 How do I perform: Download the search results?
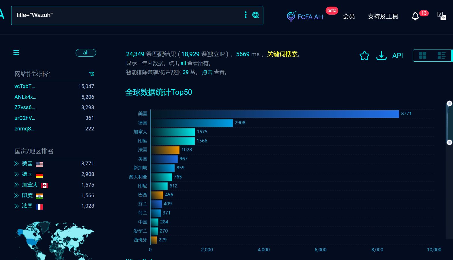point(381,56)
